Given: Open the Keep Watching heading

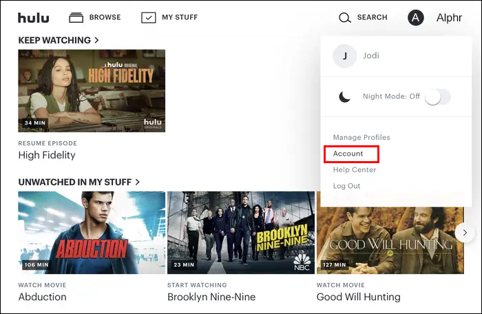Looking at the screenshot, I should tap(54, 41).
